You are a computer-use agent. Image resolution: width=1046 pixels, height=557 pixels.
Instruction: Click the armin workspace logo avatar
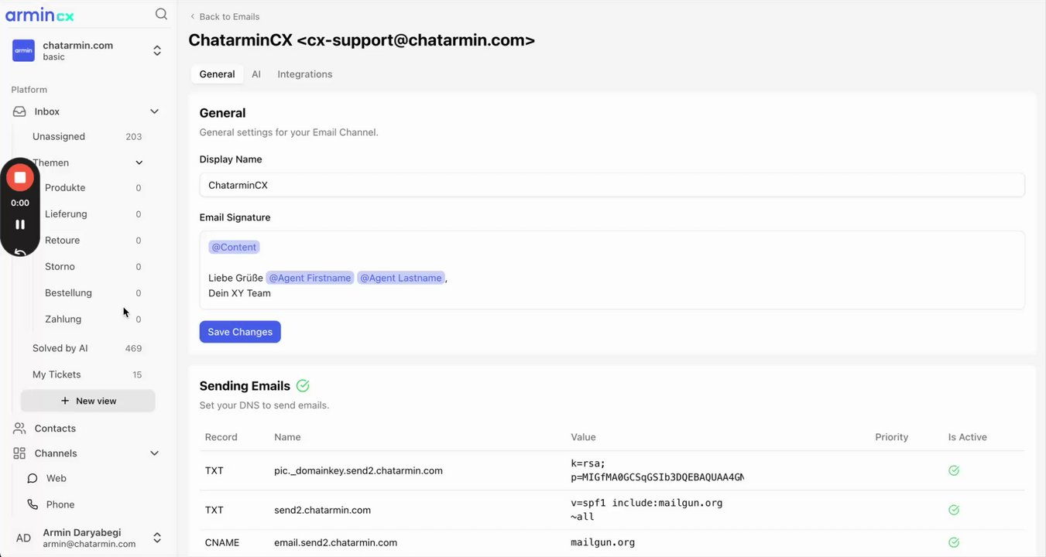[23, 50]
